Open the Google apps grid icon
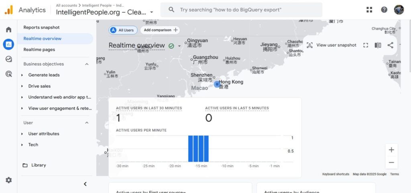Image resolution: width=411 pixels, height=193 pixels. pyautogui.click(x=369, y=10)
